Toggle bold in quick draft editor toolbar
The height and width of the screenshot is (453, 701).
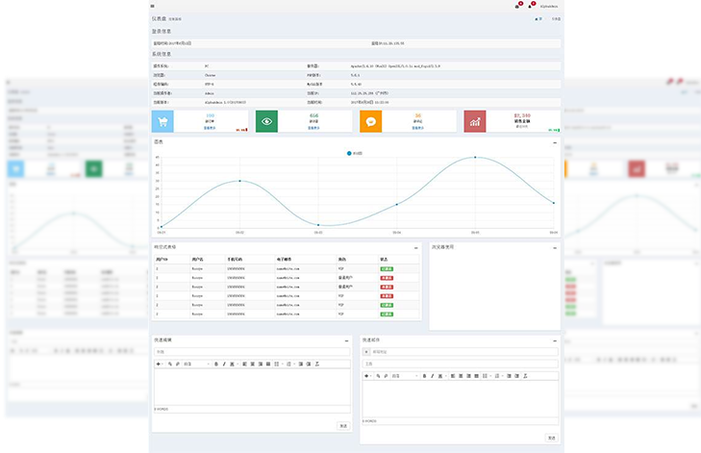(216, 364)
